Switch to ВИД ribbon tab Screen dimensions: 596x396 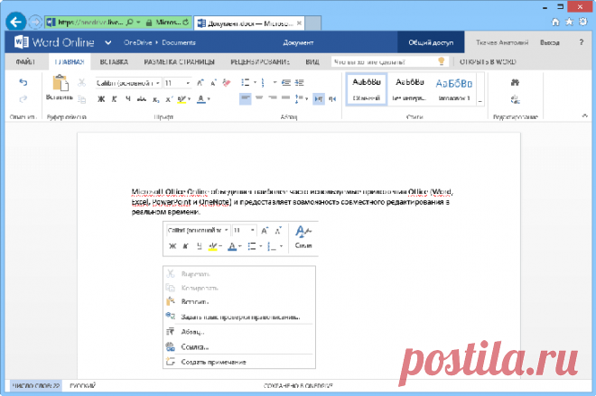312,62
